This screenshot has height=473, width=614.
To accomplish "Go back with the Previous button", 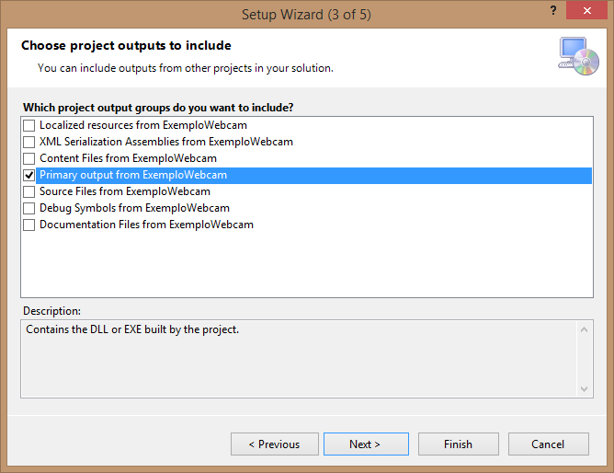I will 275,444.
